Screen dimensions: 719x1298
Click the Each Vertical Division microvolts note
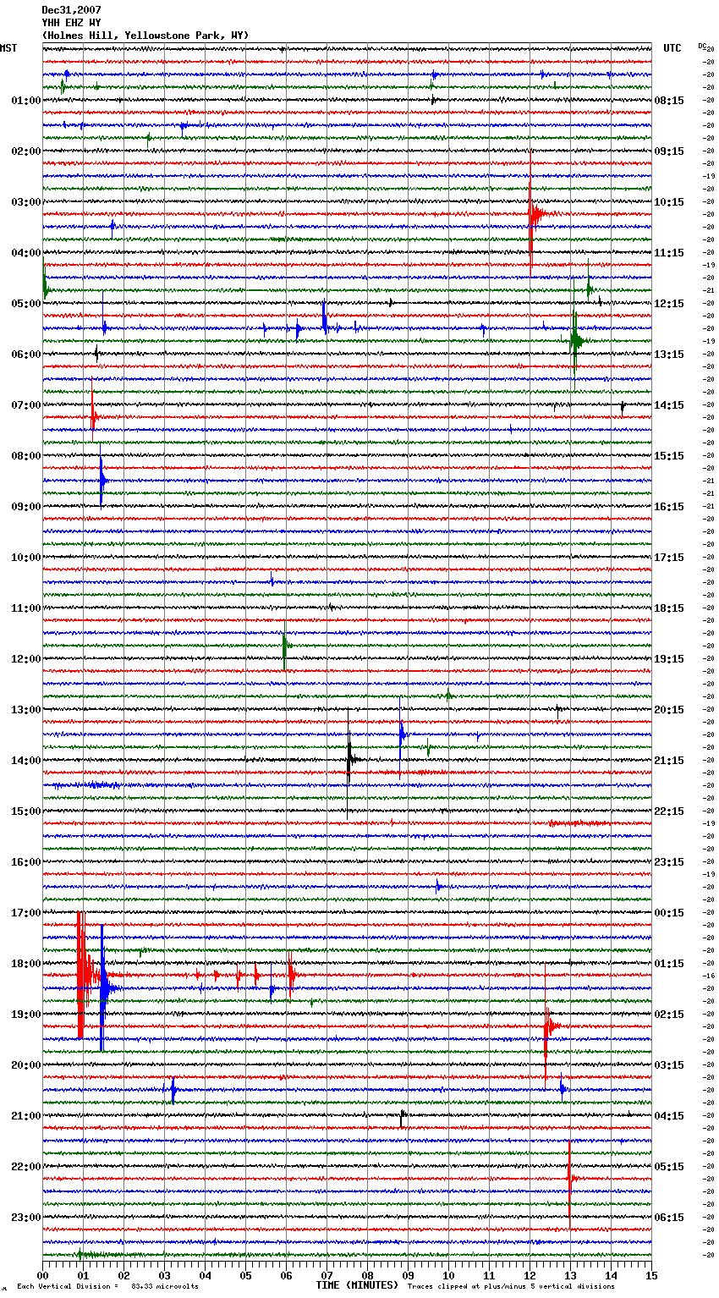(x=107, y=1286)
